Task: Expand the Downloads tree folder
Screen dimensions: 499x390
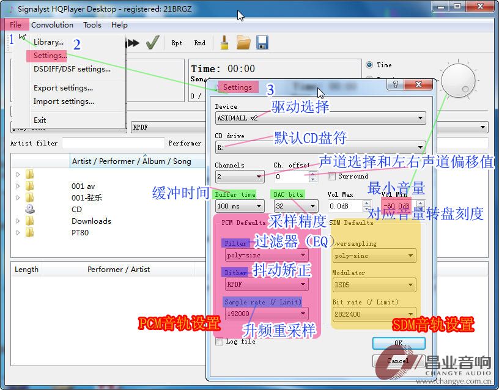Action: pyautogui.click(x=18, y=221)
